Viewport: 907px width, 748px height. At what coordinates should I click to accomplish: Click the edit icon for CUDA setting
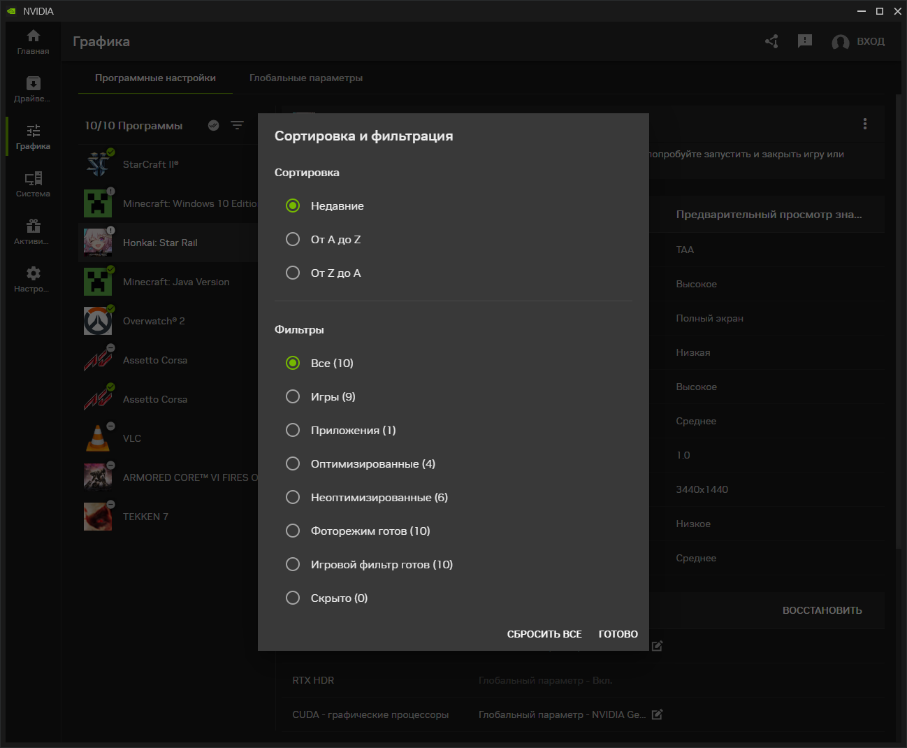click(657, 714)
